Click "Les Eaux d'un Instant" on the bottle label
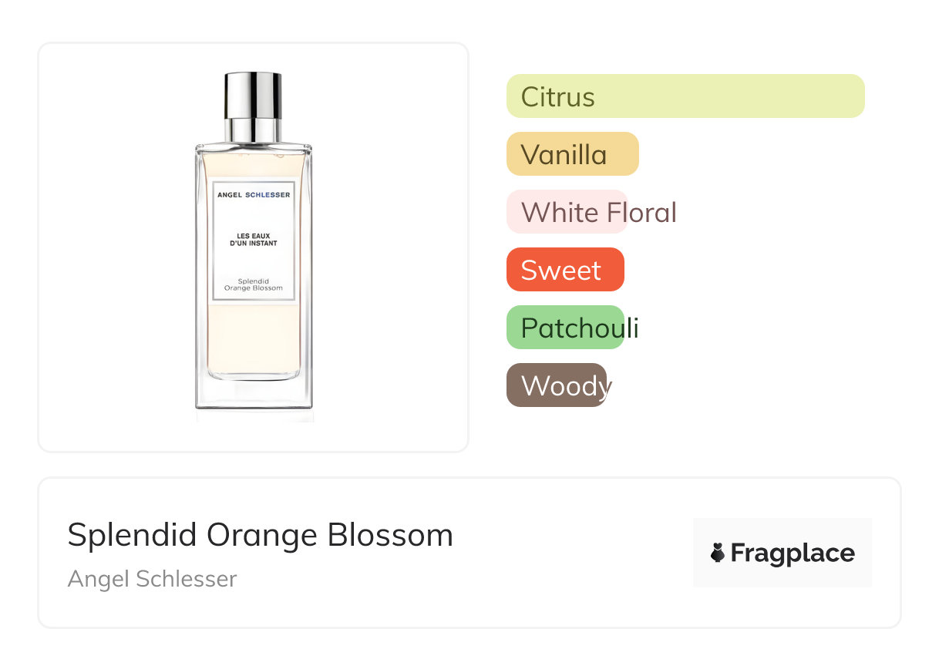The image size is (939, 666). 254,238
